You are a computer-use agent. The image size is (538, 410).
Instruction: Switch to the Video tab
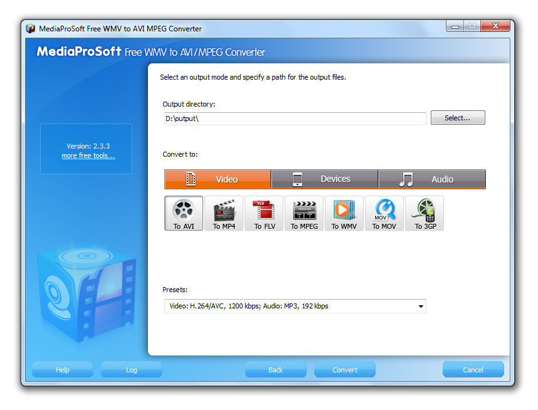[x=218, y=179]
